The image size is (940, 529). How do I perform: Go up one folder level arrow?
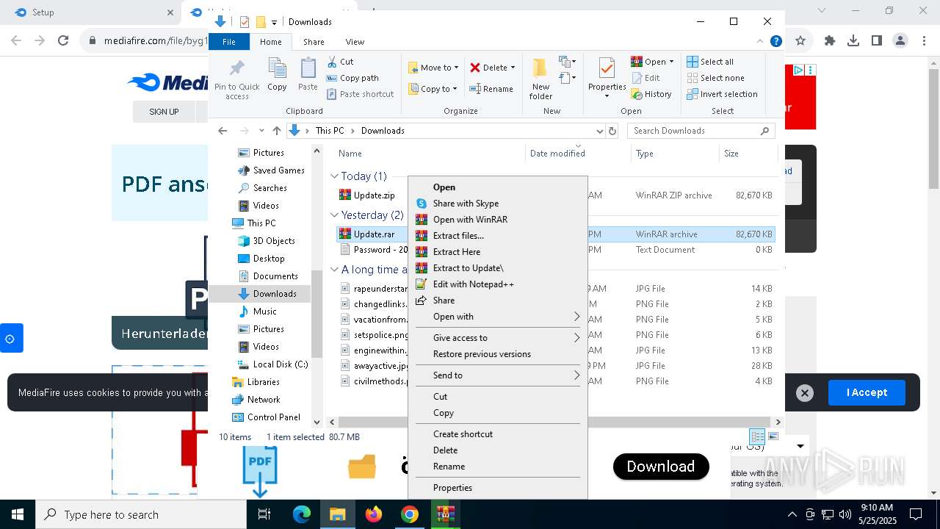276,131
